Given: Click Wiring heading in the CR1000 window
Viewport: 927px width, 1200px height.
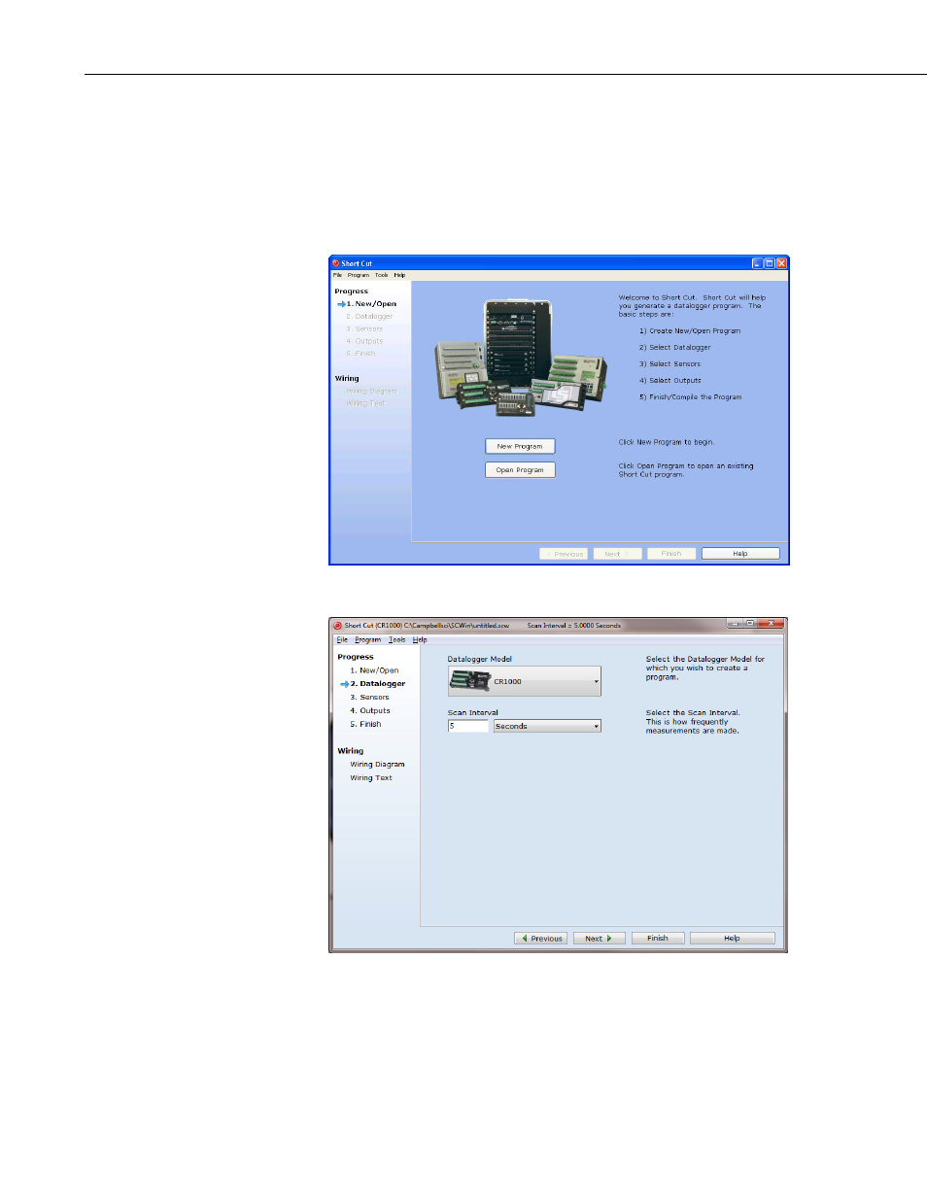Looking at the screenshot, I should [351, 751].
